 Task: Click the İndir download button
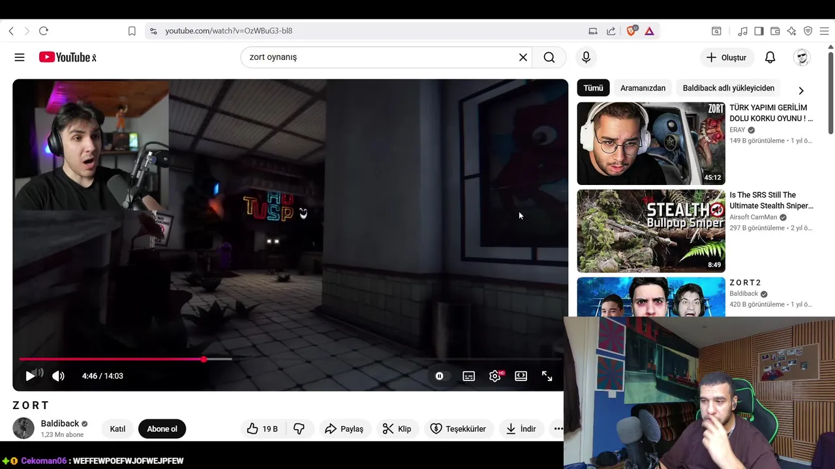pos(521,429)
